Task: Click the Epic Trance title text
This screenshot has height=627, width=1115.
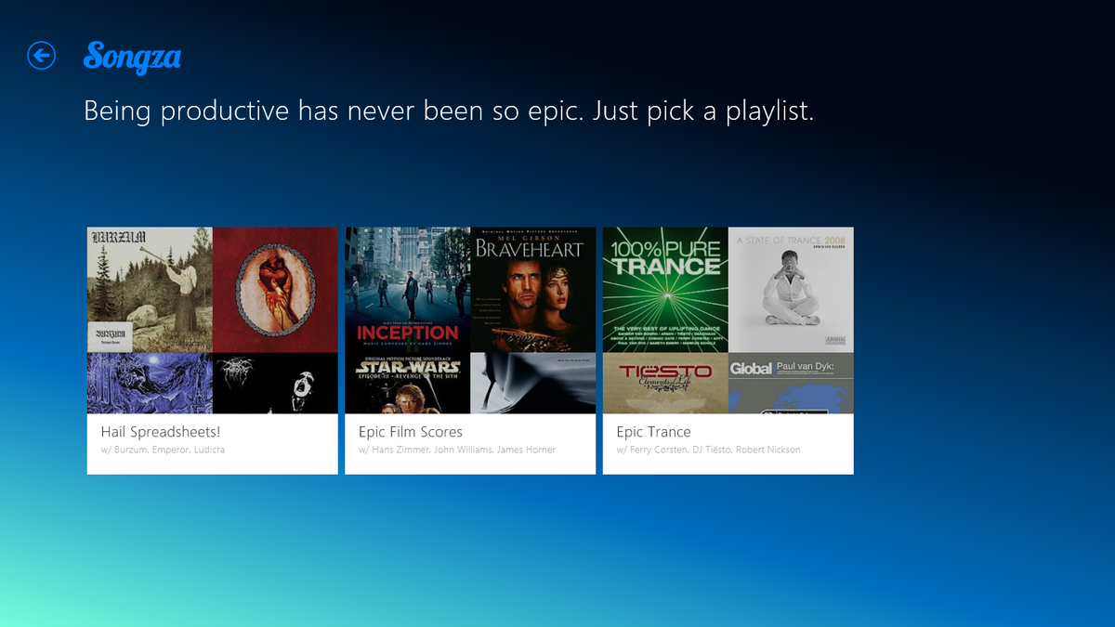Action: click(x=653, y=431)
